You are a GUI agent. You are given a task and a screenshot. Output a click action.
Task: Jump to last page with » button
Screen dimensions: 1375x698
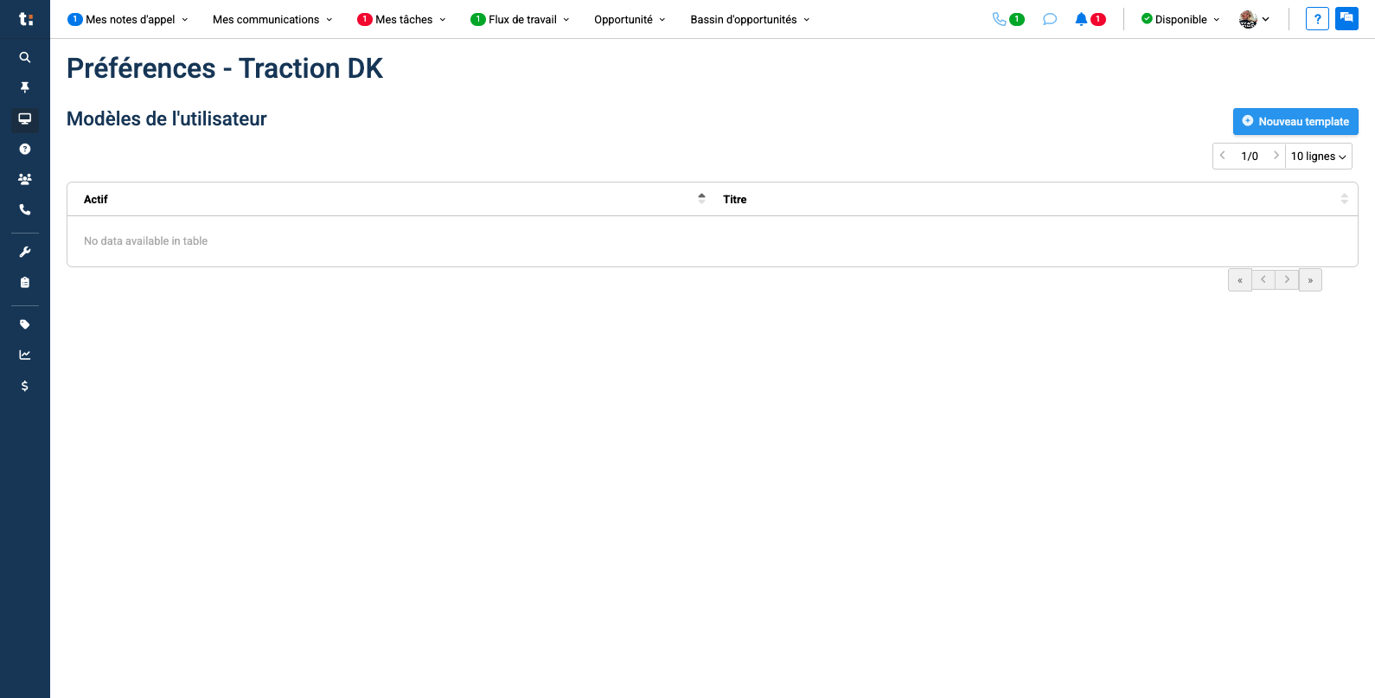tap(1310, 280)
